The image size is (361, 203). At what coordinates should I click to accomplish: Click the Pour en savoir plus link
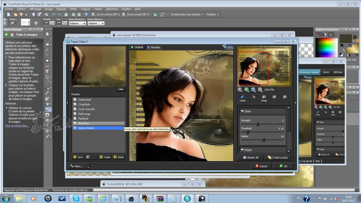(x=17, y=126)
